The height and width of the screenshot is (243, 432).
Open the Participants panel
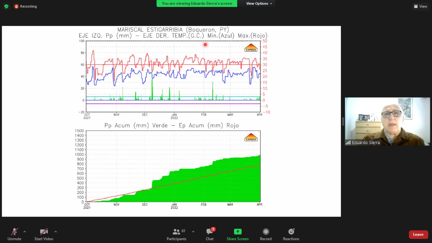tap(177, 234)
